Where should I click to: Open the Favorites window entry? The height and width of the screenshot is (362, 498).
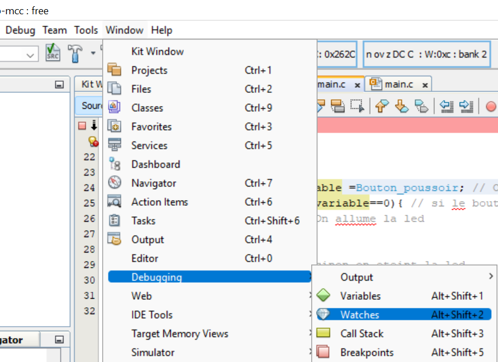tap(151, 127)
